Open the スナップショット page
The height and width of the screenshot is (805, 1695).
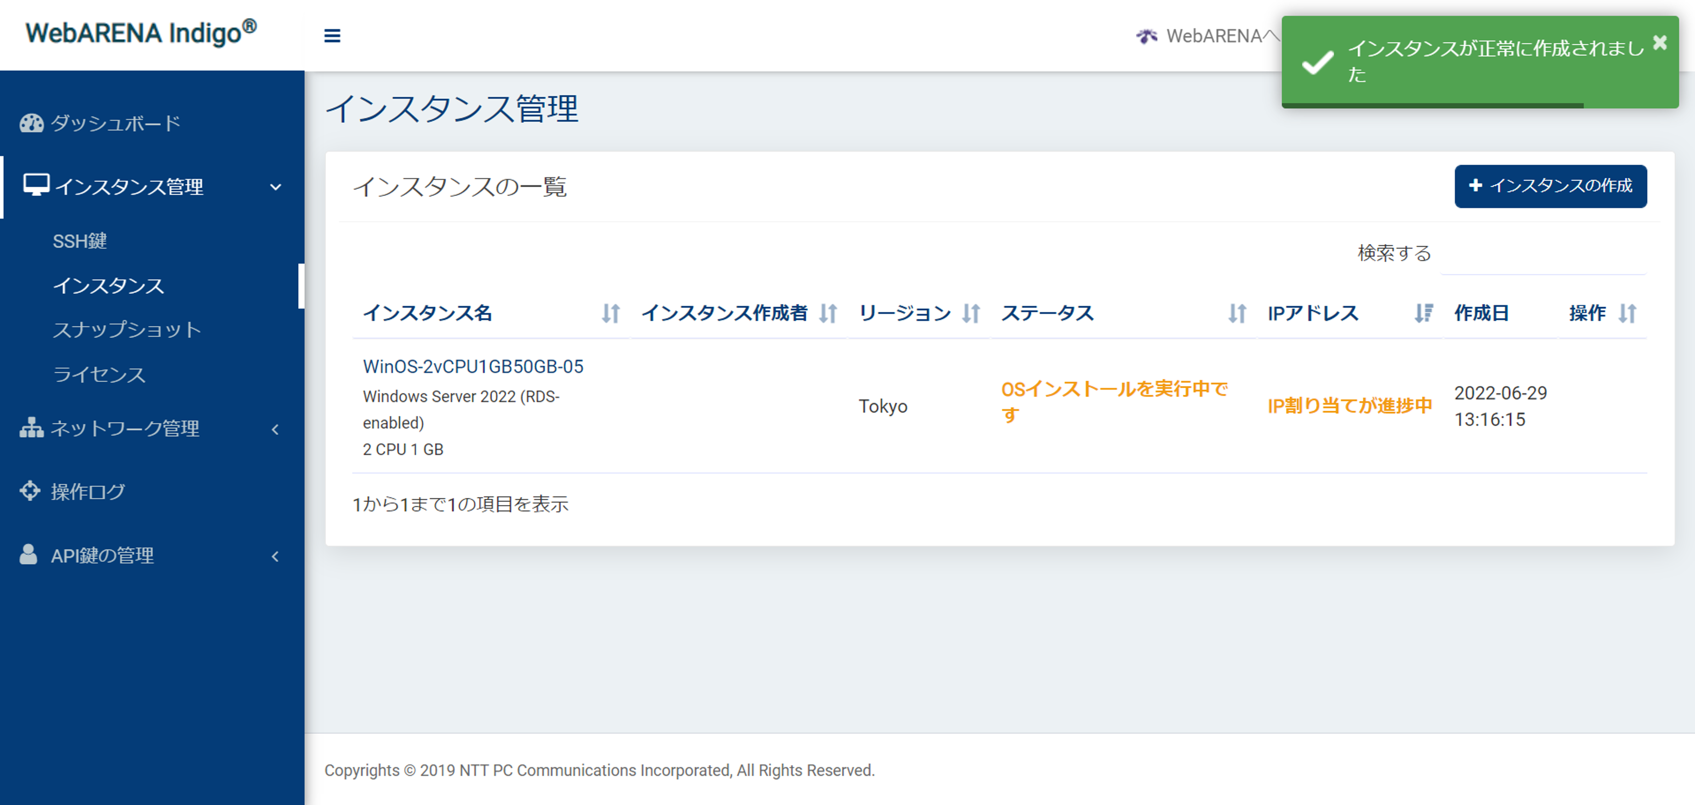(x=126, y=330)
